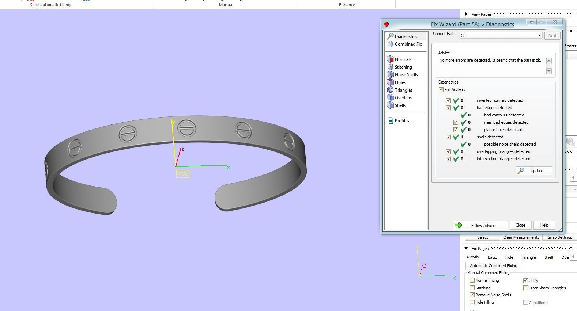
Task: Click Select button in measurements panel
Action: click(482, 237)
